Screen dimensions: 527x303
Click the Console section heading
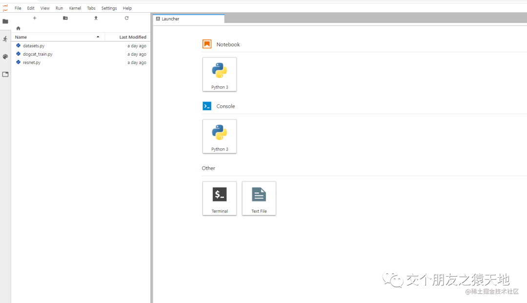point(225,106)
